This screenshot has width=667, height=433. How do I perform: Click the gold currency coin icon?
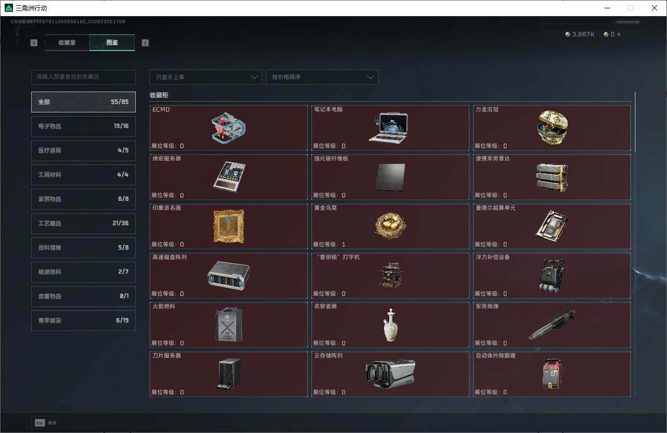point(606,34)
